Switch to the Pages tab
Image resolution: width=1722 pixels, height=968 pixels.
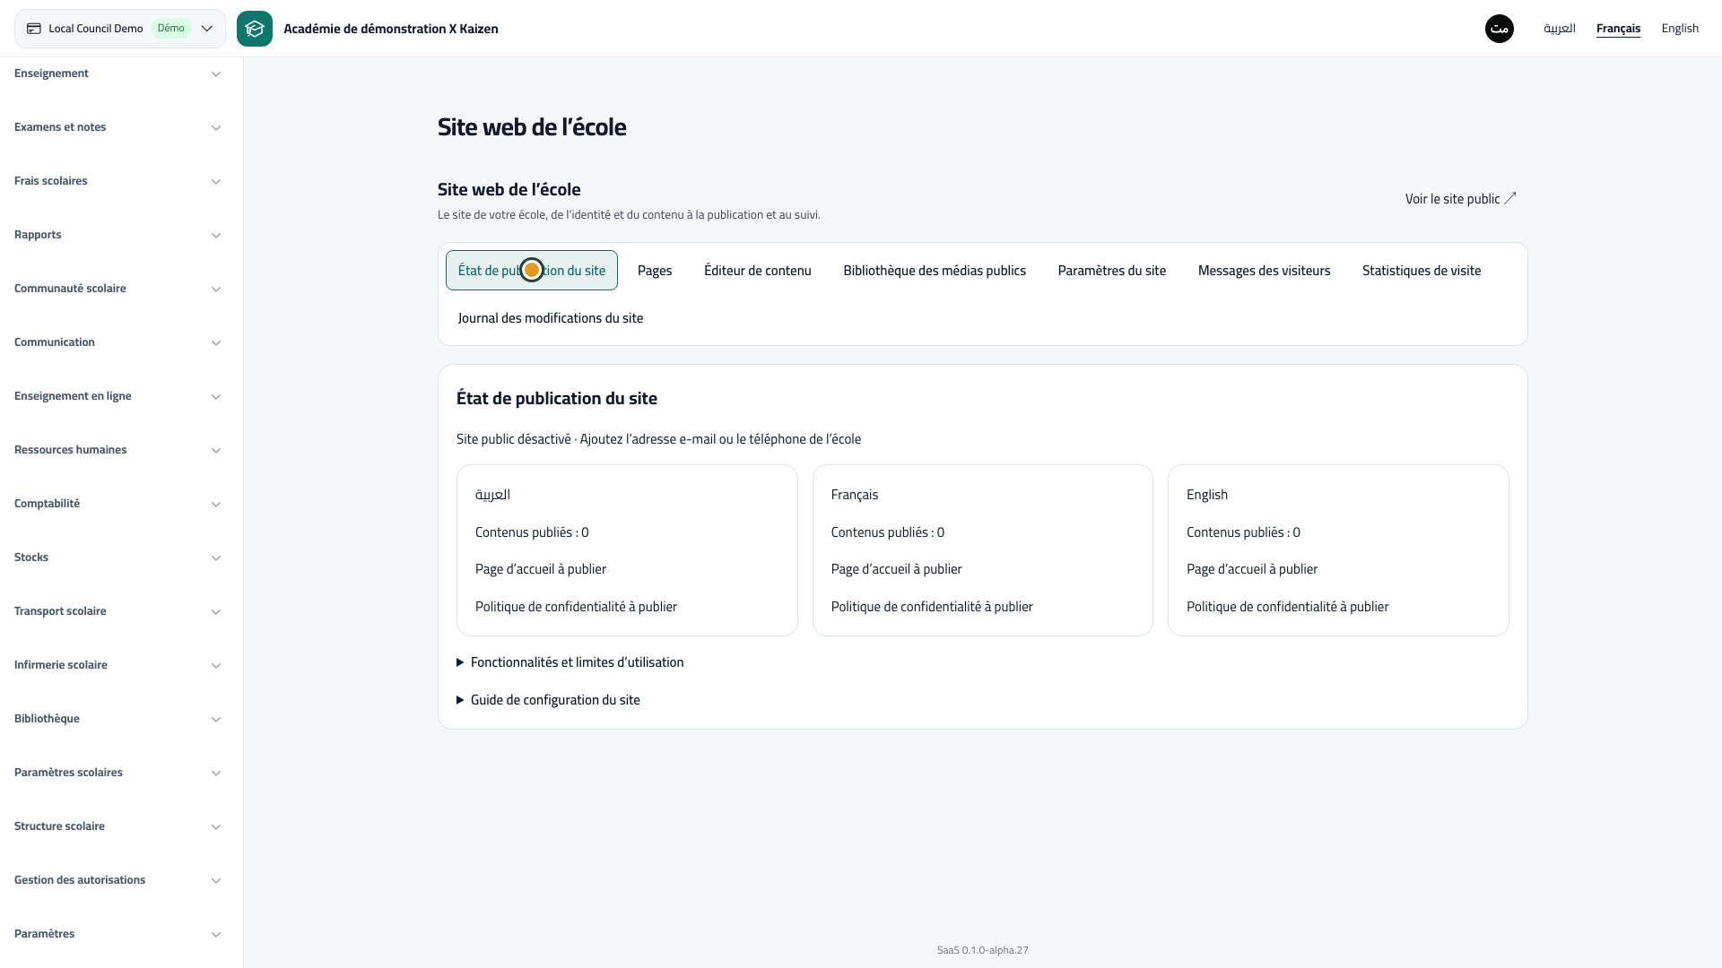tap(655, 271)
